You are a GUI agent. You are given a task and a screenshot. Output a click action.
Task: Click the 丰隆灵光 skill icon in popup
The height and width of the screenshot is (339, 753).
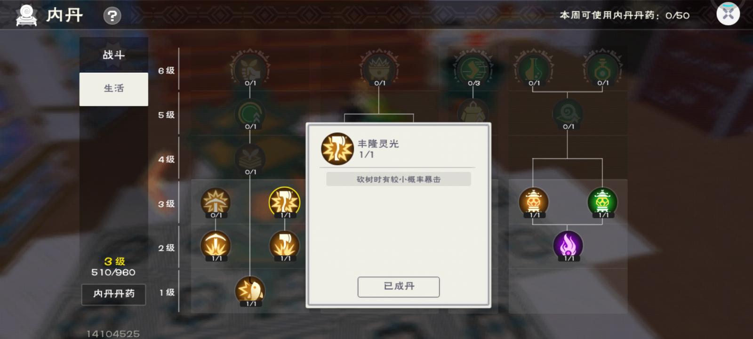pos(337,149)
